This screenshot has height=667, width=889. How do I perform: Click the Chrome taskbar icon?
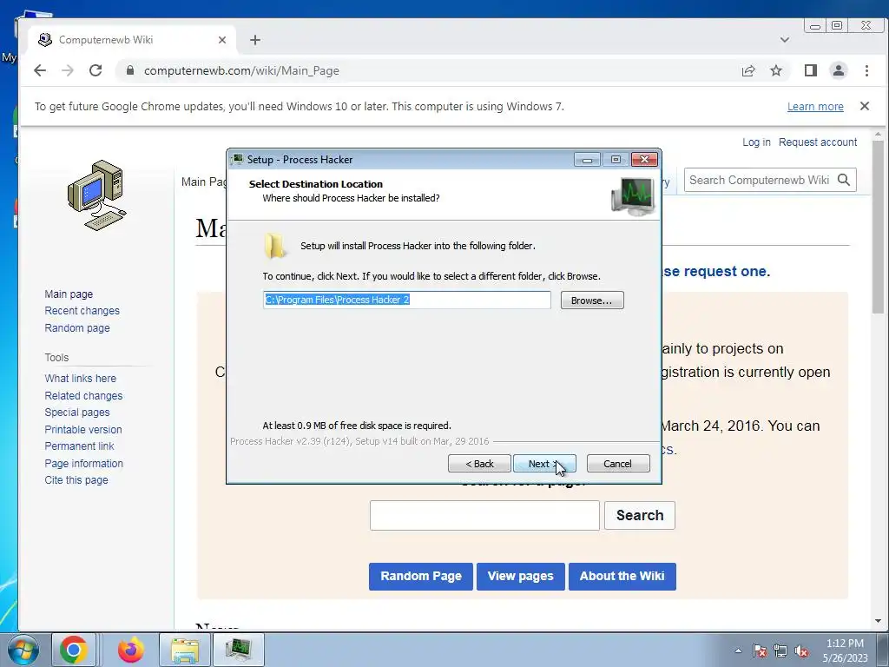click(x=74, y=650)
